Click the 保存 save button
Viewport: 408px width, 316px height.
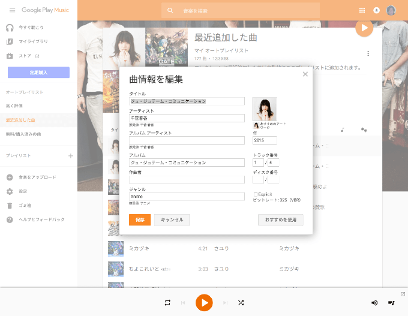pyautogui.click(x=140, y=220)
